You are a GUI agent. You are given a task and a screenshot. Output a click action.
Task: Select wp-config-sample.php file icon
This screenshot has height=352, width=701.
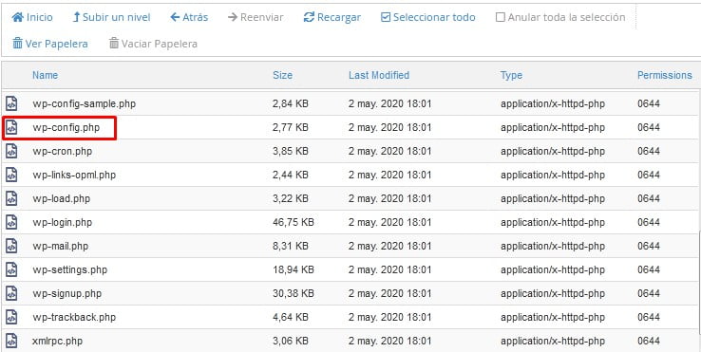click(11, 103)
